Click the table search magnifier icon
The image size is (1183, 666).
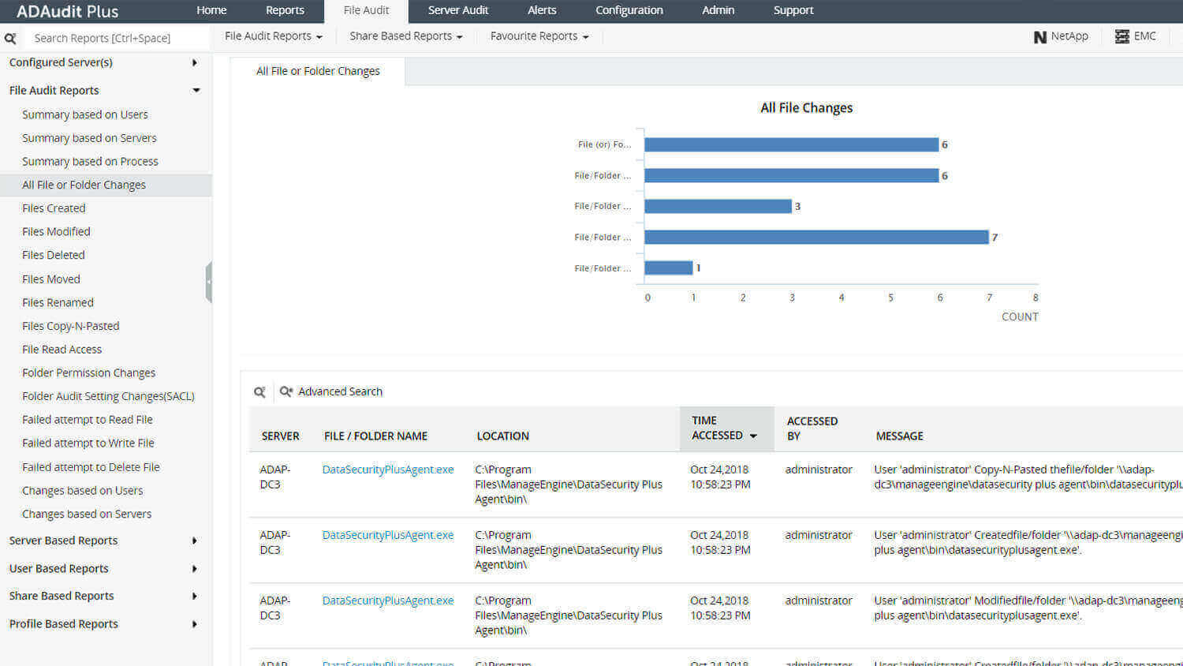[259, 392]
